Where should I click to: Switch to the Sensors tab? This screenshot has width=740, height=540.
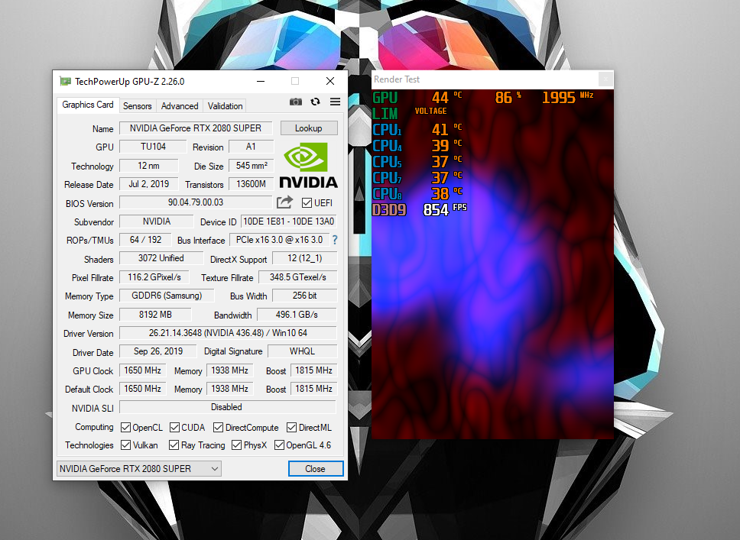point(137,105)
